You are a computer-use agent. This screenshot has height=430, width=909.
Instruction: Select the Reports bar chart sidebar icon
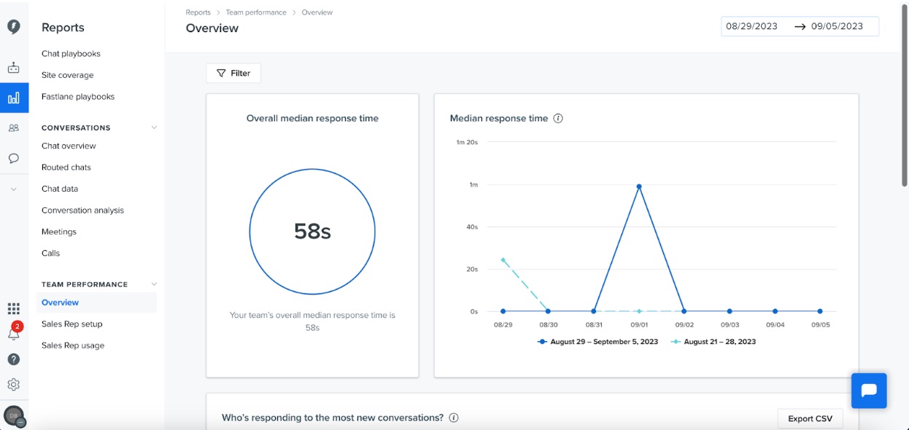click(14, 98)
